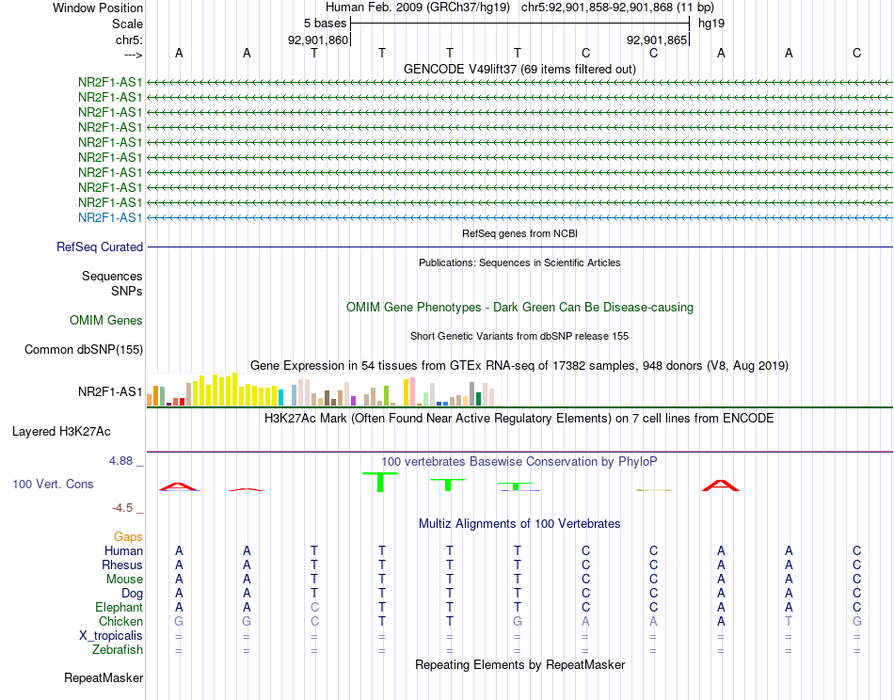Image resolution: width=894 pixels, height=700 pixels.
Task: Select the Scale track label
Action: pyautogui.click(x=127, y=24)
